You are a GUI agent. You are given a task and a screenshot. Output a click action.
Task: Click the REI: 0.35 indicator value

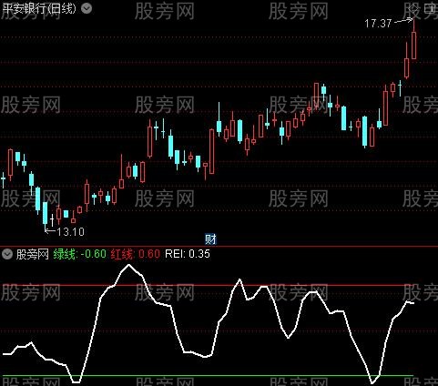click(188, 254)
